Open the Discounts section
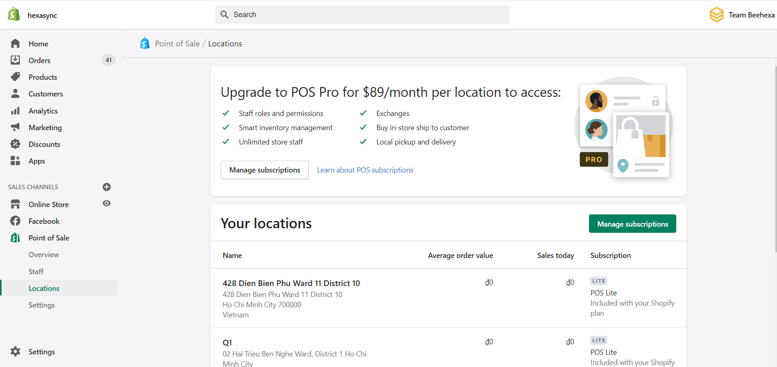Screen dimensions: 777x367 click(44, 144)
